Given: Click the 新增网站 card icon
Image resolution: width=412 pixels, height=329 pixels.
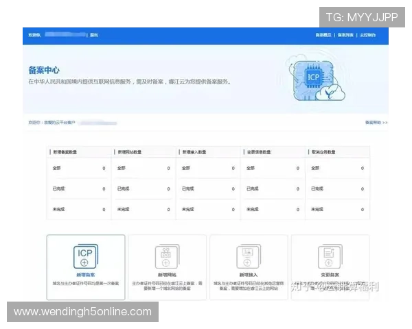Looking at the screenshot, I should tap(167, 256).
